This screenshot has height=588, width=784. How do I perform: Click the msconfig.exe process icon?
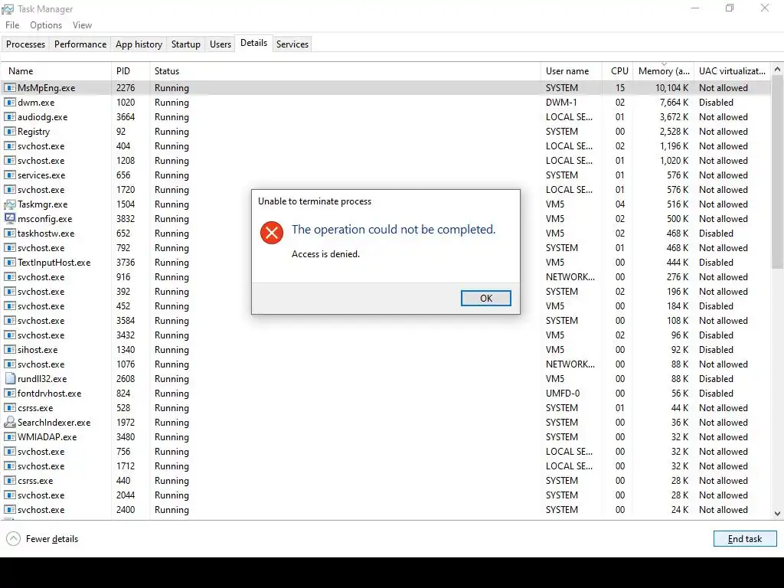[9, 218]
